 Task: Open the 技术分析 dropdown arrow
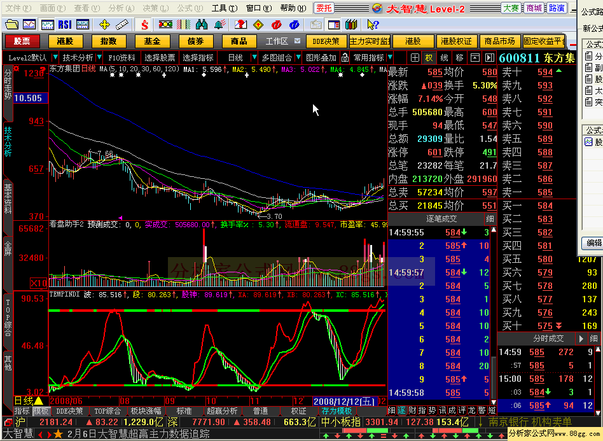[x=99, y=58]
